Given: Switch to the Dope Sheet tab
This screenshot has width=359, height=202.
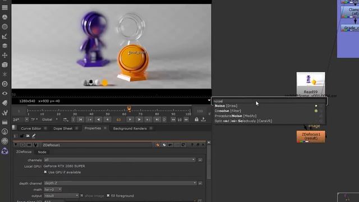Looking at the screenshot, I should pos(63,128).
